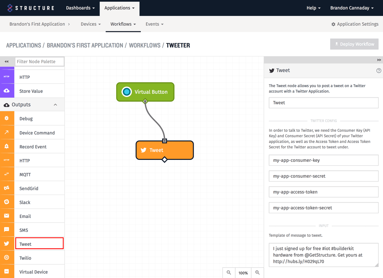The image size is (383, 278).
Task: Open the Events menu tab
Action: click(154, 24)
